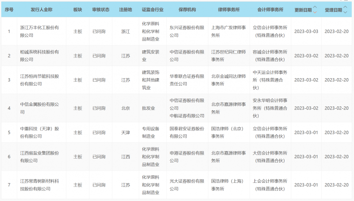Select 安永华明会计师事务所 accounting firm cell
354x201 pixels.
click(x=270, y=108)
